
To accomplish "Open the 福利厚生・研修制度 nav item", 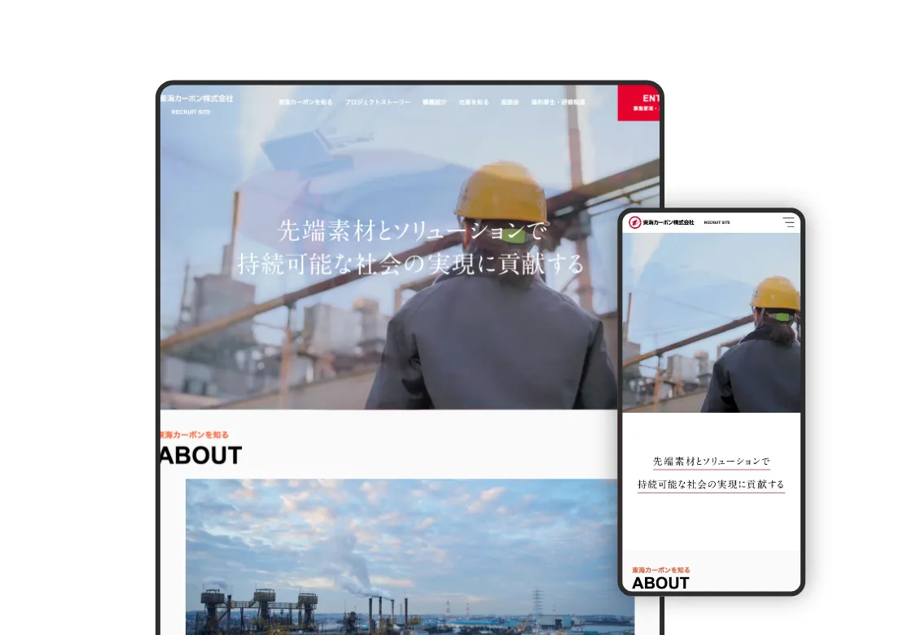I will (x=558, y=102).
